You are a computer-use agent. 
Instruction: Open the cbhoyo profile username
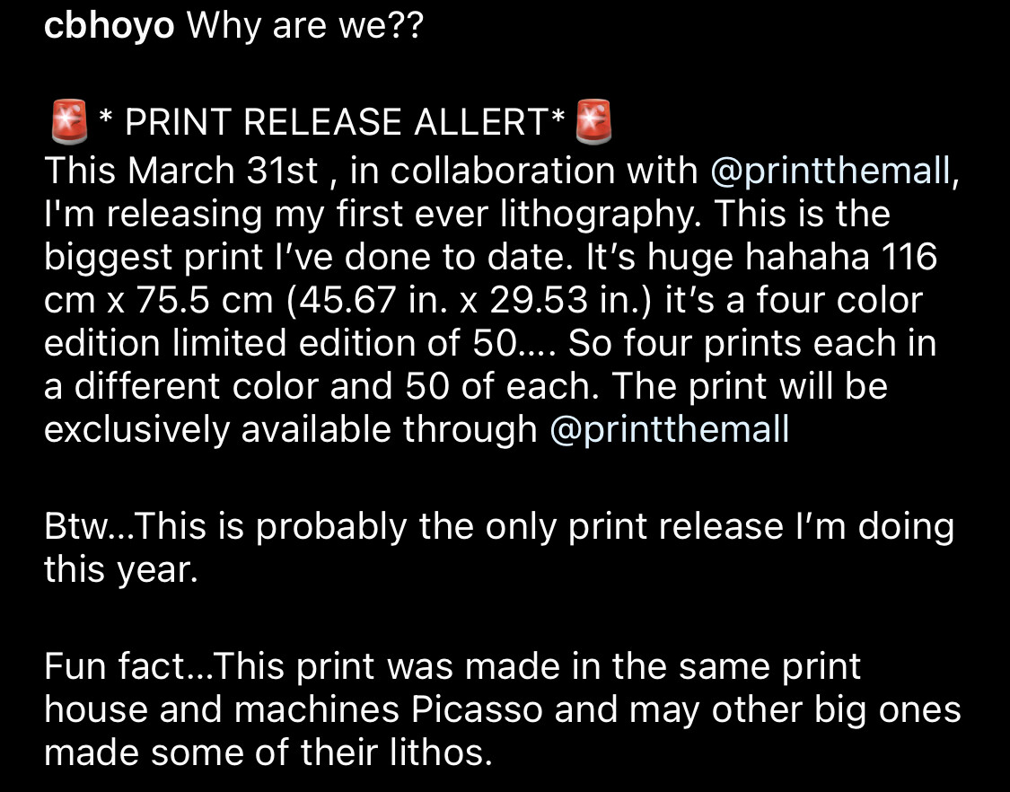[109, 26]
